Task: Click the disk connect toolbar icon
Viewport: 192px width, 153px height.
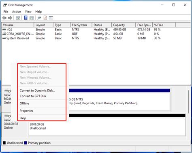Action: [x=39, y=18]
